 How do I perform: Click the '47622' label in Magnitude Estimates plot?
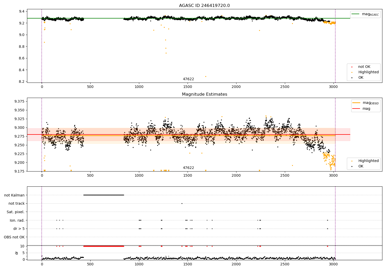pyautogui.click(x=188, y=168)
